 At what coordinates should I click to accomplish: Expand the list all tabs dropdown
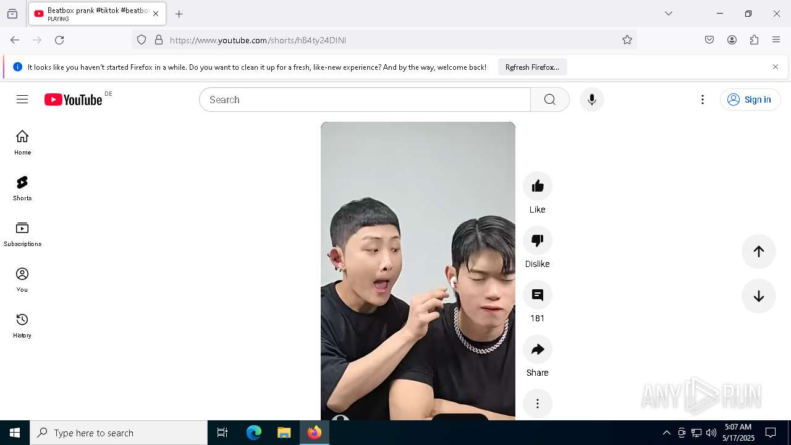click(668, 14)
